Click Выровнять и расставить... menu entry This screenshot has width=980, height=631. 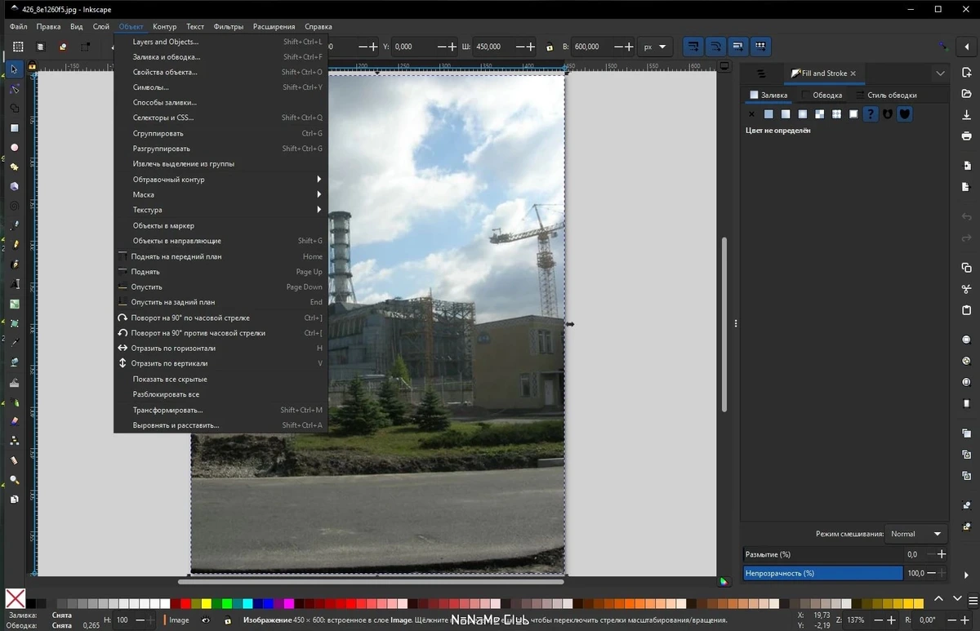pyautogui.click(x=220, y=425)
